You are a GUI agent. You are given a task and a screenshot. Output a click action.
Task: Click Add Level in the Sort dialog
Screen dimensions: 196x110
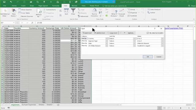pos(87,33)
